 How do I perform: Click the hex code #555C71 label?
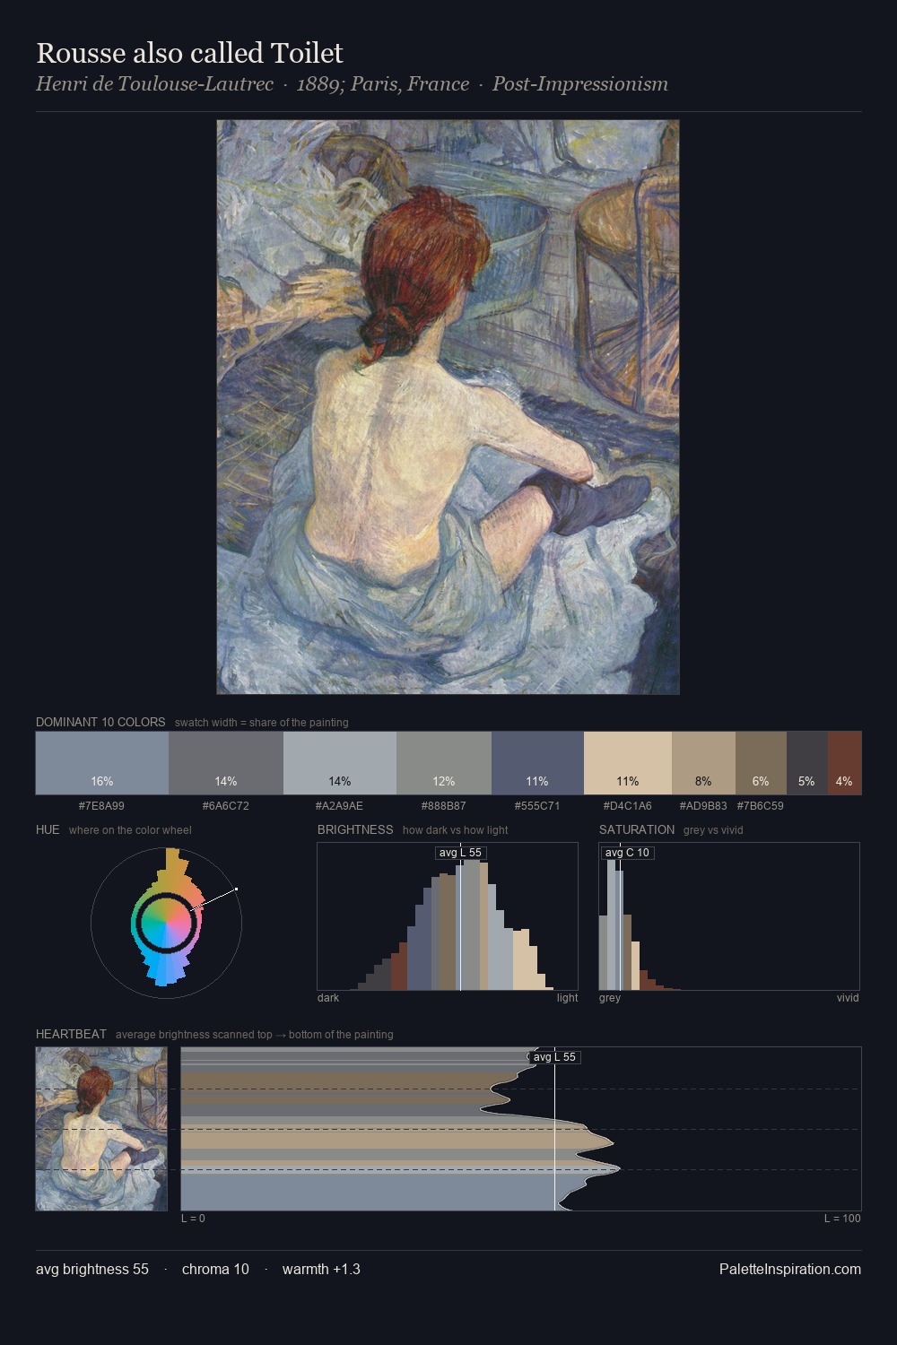click(x=537, y=805)
